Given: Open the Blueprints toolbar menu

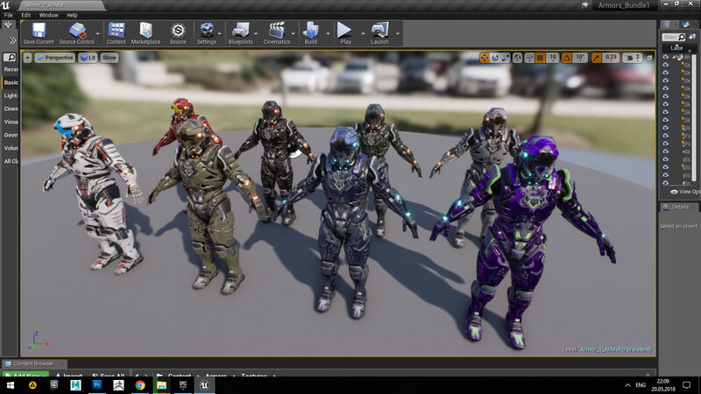Looking at the screenshot, I should [240, 32].
